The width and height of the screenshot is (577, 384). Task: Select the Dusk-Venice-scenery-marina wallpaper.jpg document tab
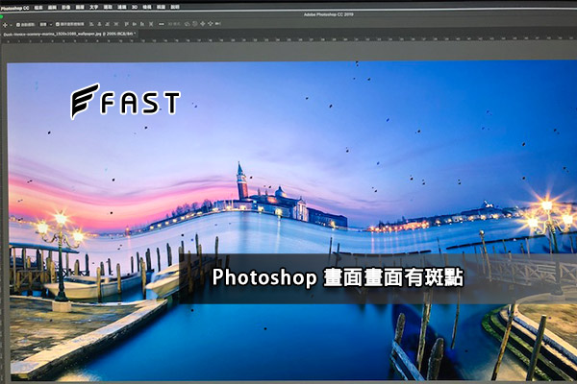(69, 35)
